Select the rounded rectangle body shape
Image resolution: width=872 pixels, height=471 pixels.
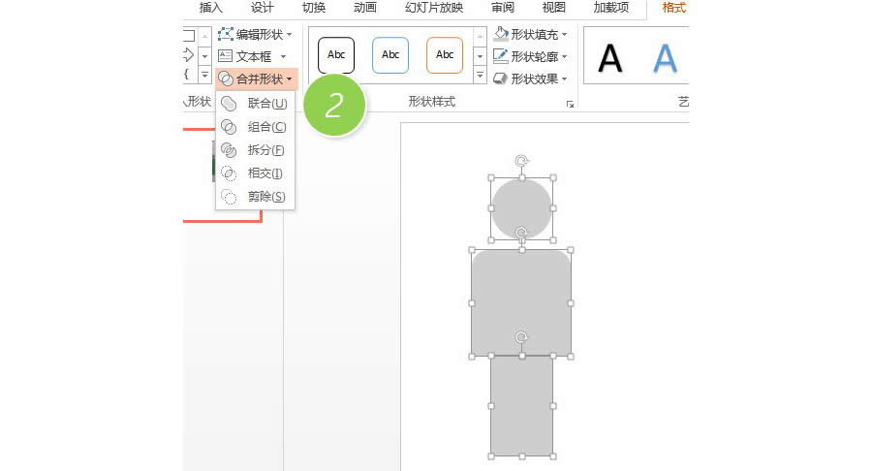(x=521, y=303)
